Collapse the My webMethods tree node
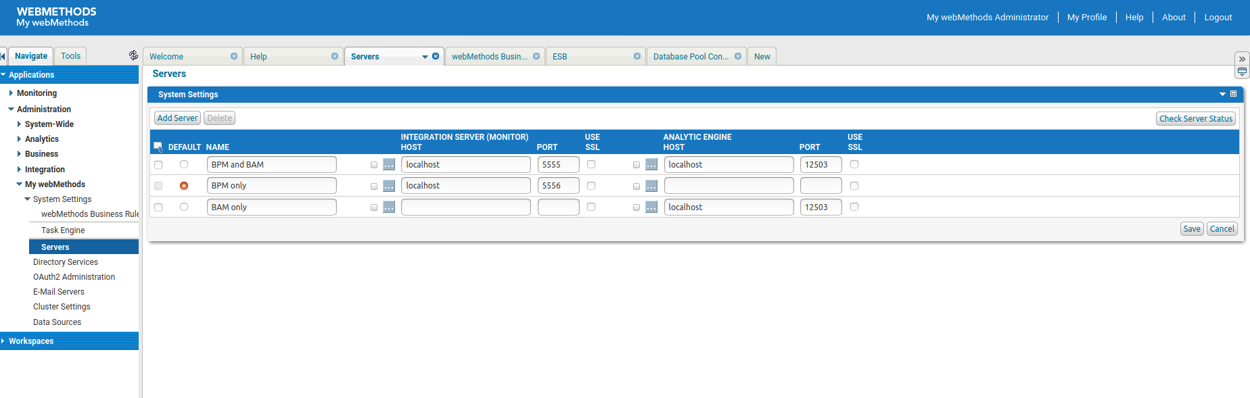This screenshot has width=1250, height=398. pyautogui.click(x=19, y=184)
